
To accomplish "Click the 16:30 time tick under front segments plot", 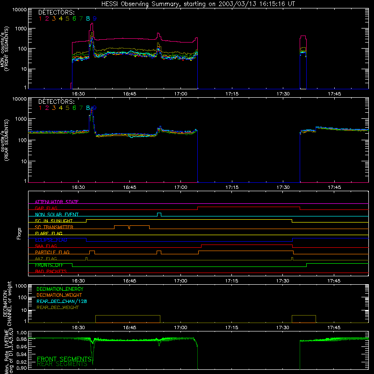I will (x=78, y=94).
